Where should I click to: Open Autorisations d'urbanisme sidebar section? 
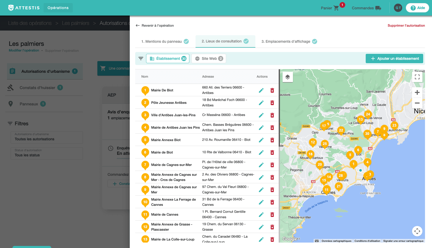[45, 71]
